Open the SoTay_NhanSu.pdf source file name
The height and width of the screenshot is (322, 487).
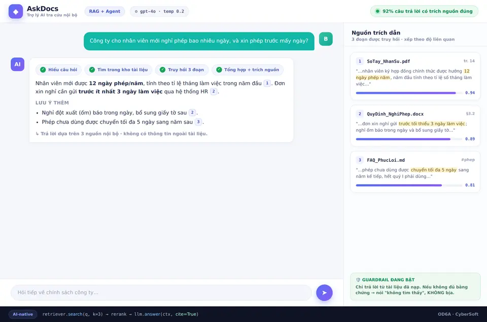pos(388,61)
